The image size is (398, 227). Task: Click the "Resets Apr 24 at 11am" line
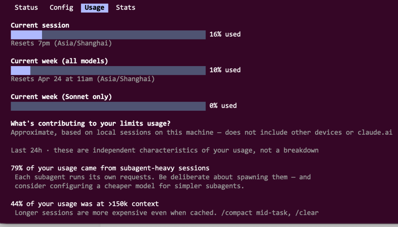[x=83, y=79]
